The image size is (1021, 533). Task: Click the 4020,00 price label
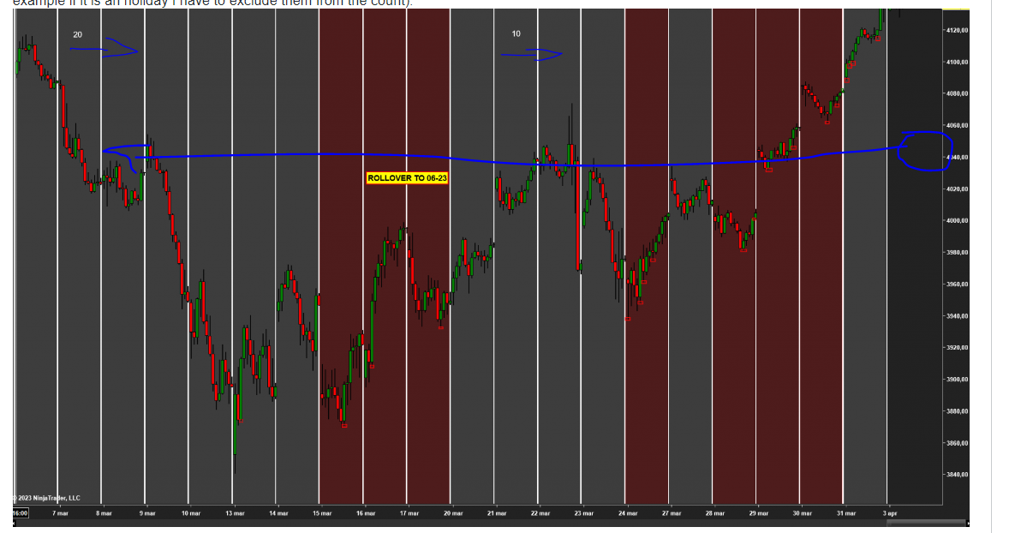pyautogui.click(x=958, y=189)
